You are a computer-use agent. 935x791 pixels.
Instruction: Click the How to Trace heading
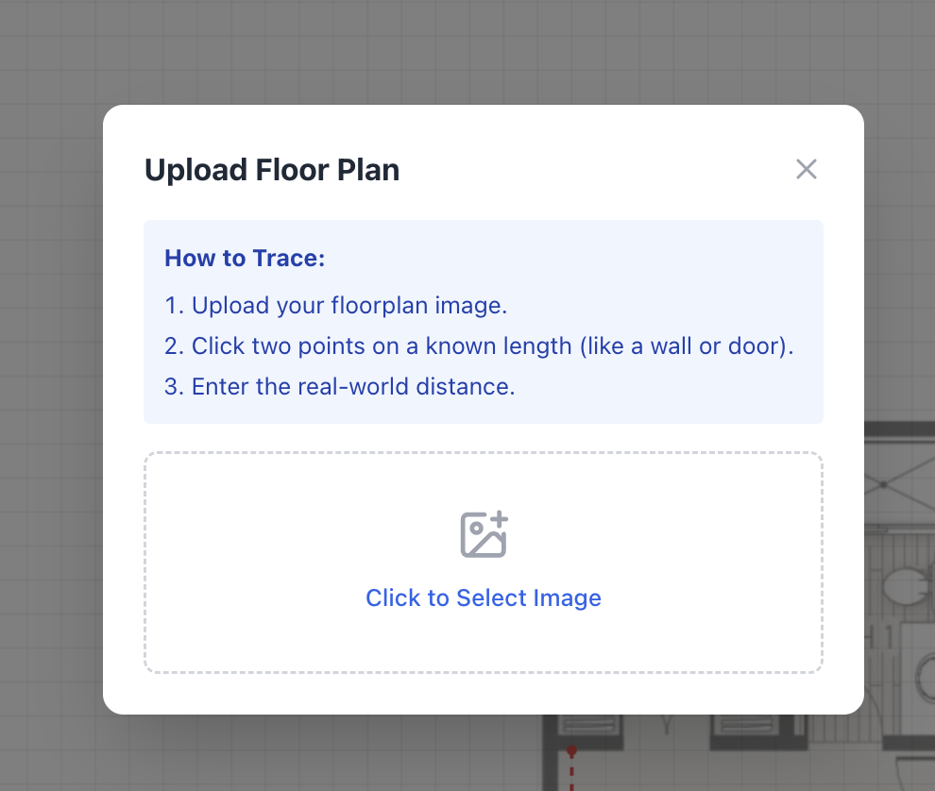245,258
